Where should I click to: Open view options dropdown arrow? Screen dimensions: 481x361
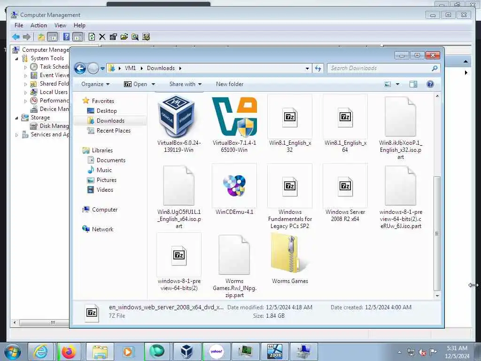pyautogui.click(x=397, y=84)
